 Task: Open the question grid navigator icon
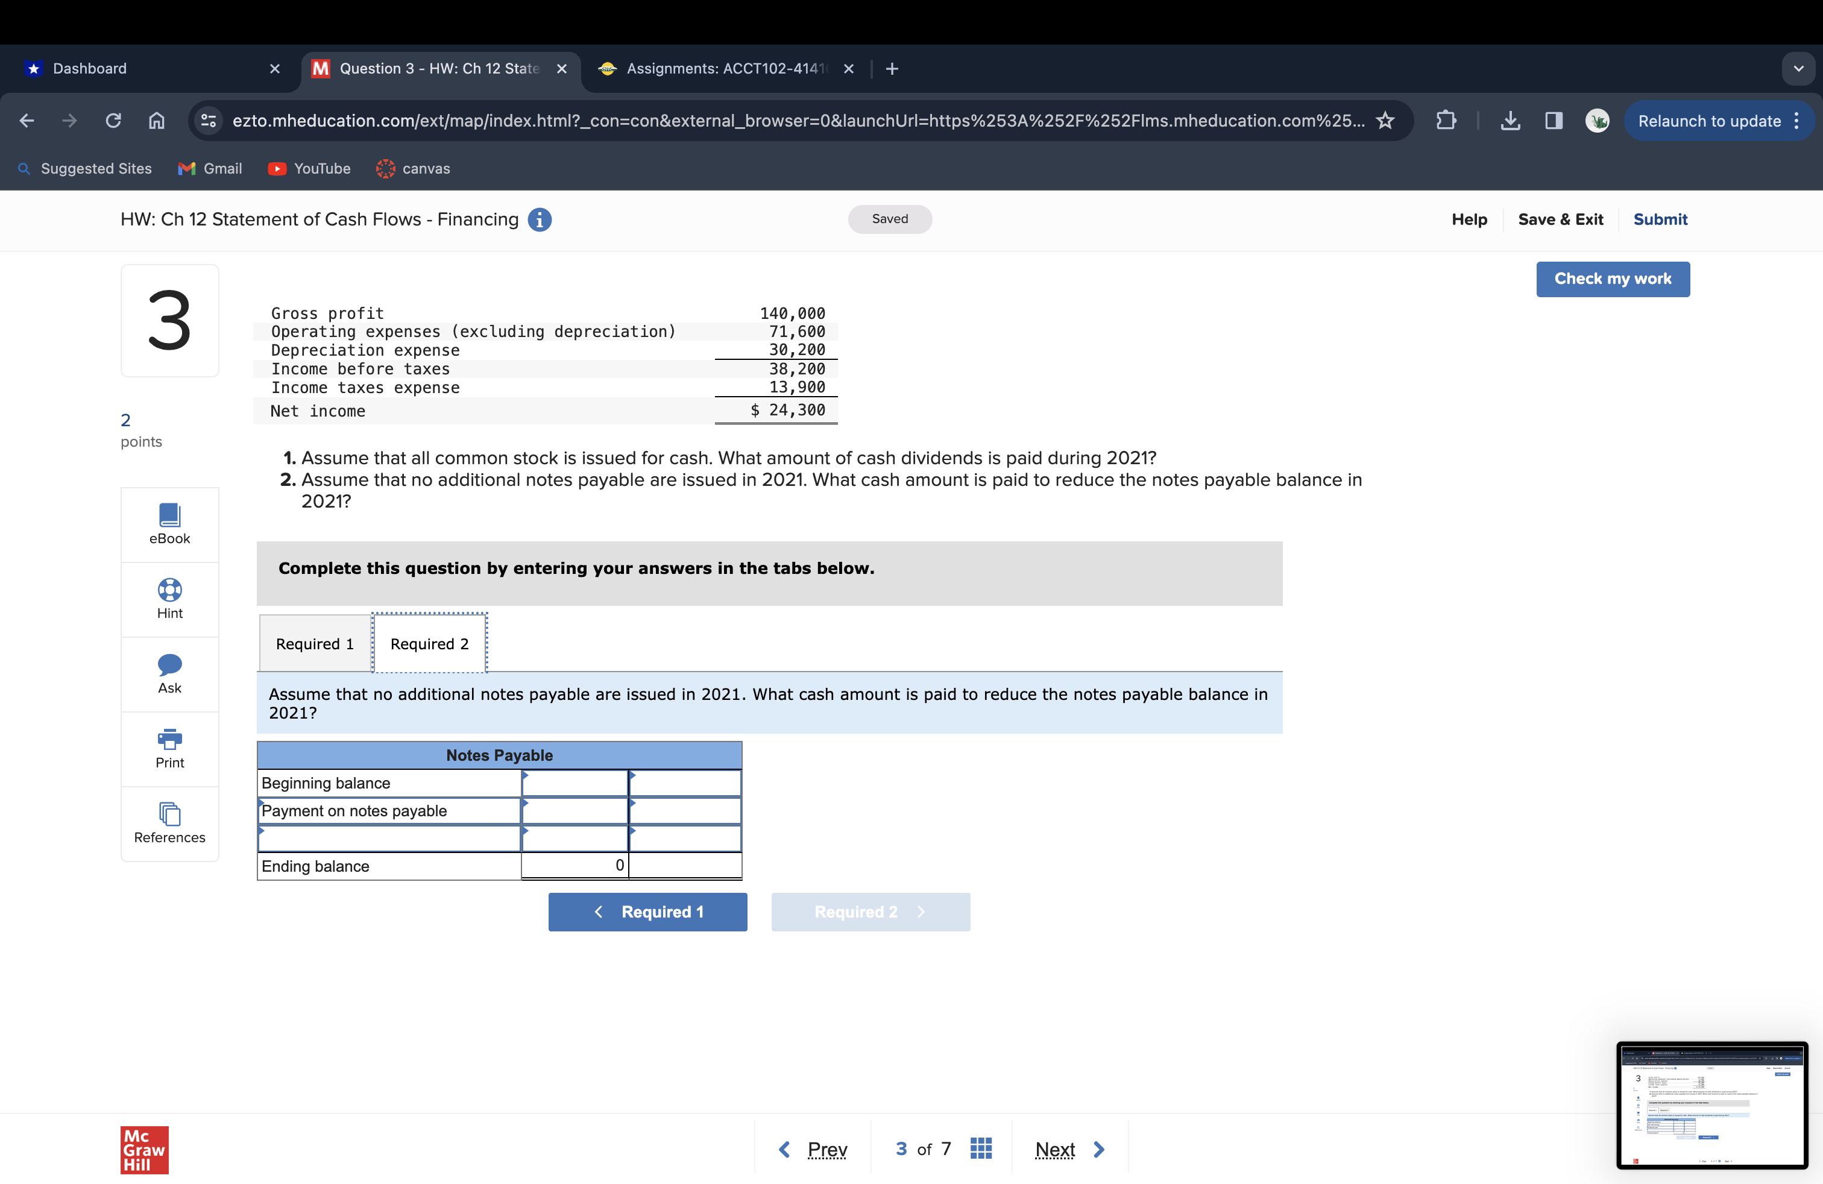pos(980,1148)
